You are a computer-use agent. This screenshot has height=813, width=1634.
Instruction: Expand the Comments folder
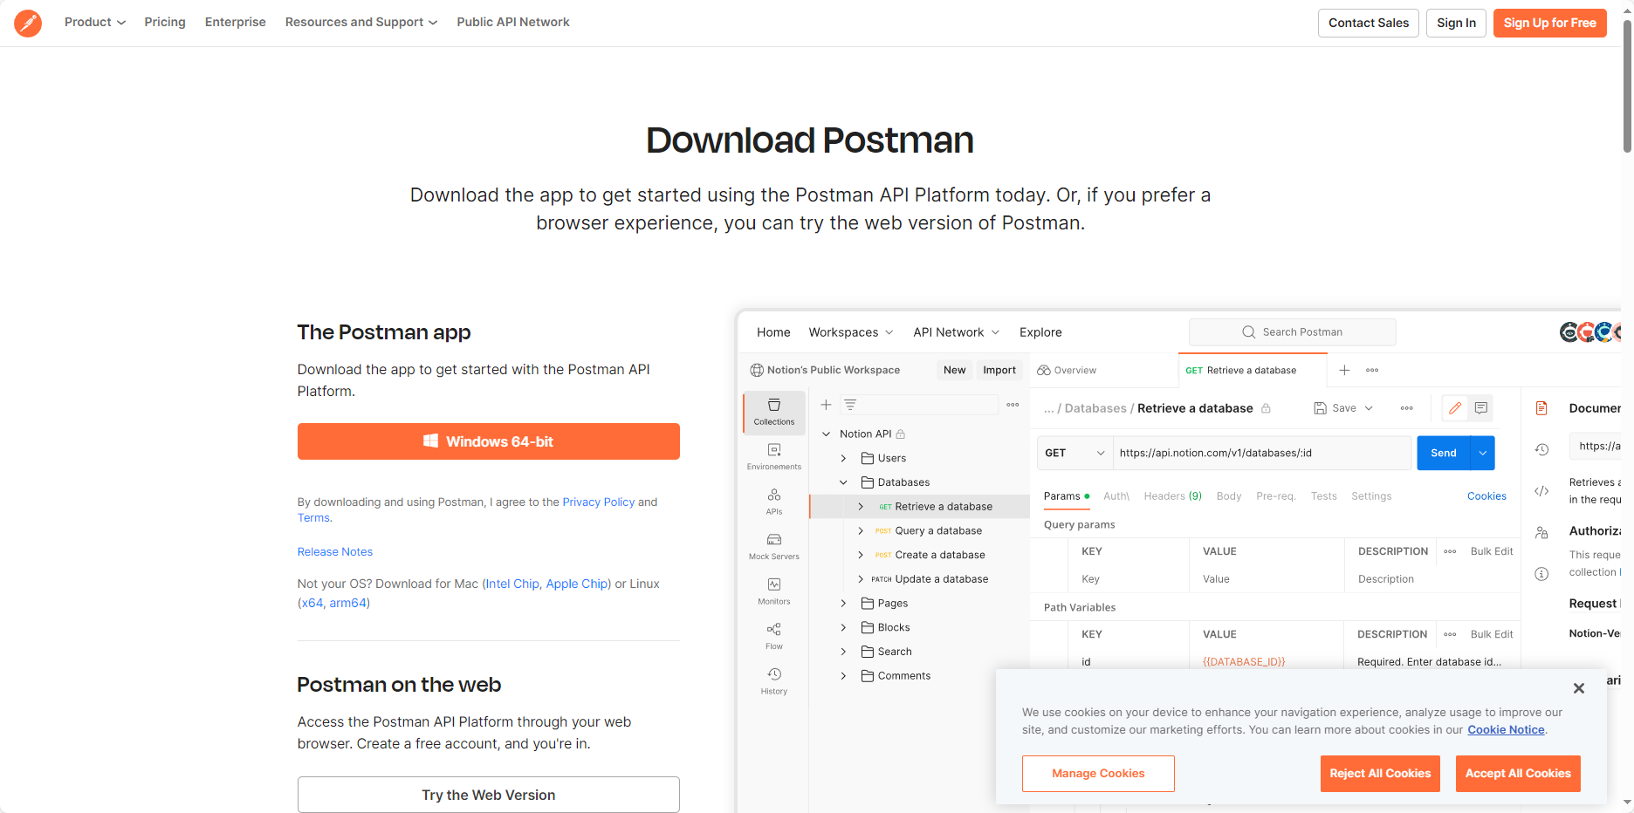[x=843, y=676]
